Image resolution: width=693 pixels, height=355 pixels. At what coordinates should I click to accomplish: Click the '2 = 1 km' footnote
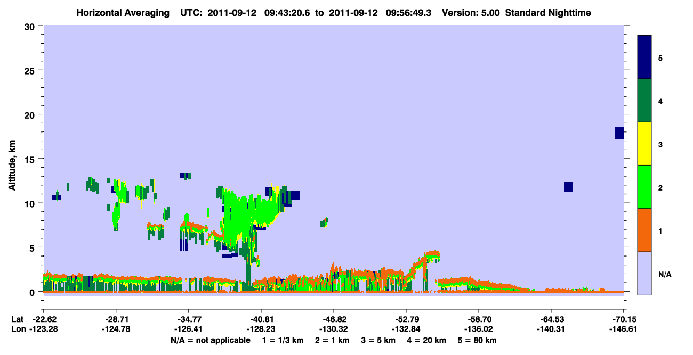(x=332, y=340)
